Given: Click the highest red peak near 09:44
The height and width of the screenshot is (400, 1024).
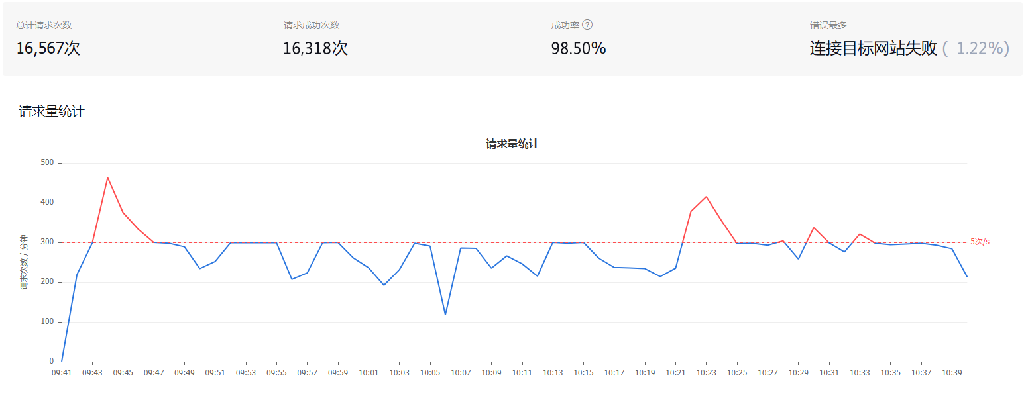Looking at the screenshot, I should click(x=107, y=177).
